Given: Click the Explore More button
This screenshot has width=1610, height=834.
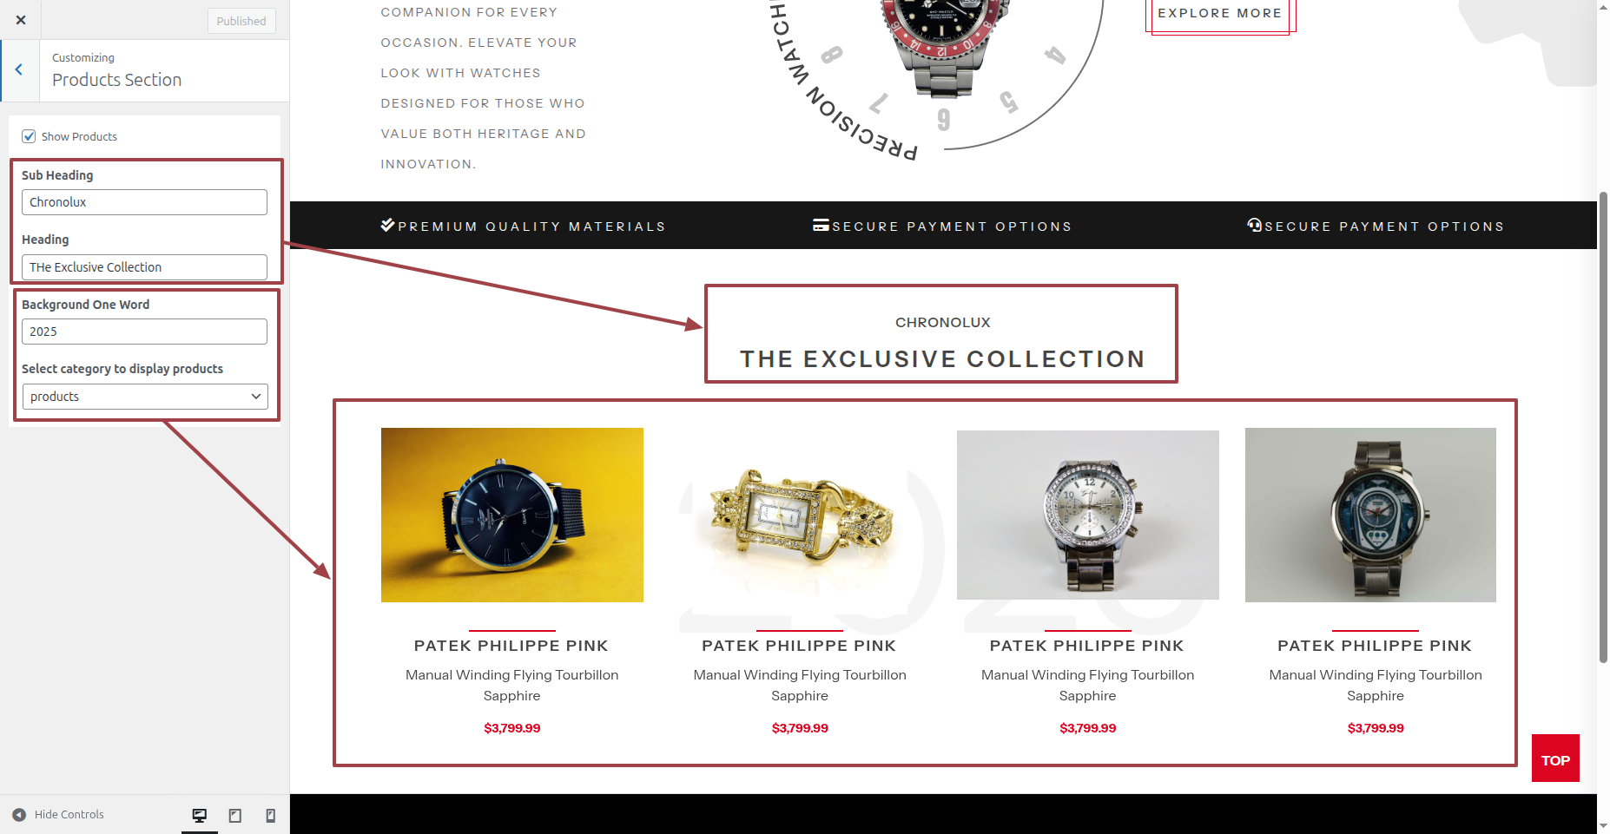Looking at the screenshot, I should 1219,14.
